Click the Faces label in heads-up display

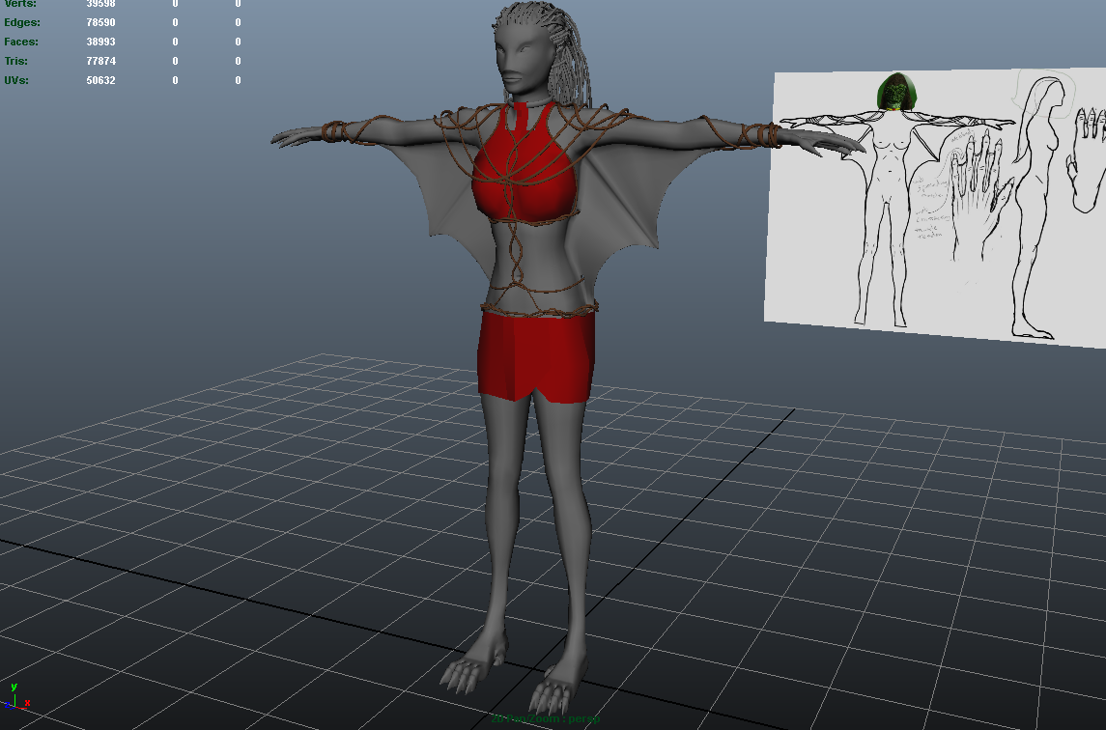(21, 42)
